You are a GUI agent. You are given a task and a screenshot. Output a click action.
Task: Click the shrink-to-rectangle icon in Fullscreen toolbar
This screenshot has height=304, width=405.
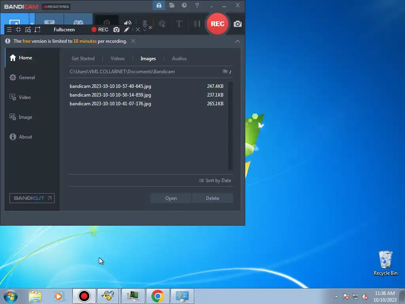click(x=18, y=29)
